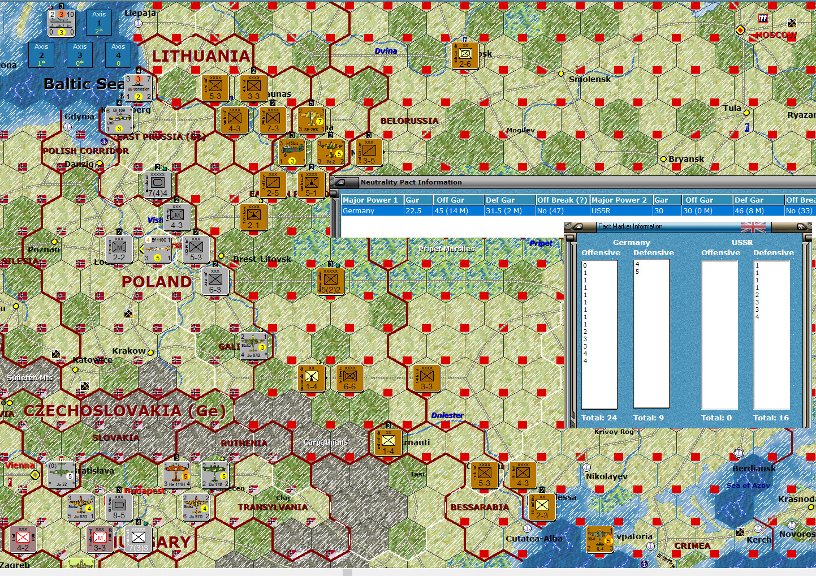This screenshot has width=816, height=576.
Task: Click the Major Power 2 column header
Action: click(x=621, y=200)
